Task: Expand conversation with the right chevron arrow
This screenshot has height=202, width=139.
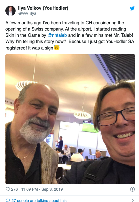Action: pos(133,200)
